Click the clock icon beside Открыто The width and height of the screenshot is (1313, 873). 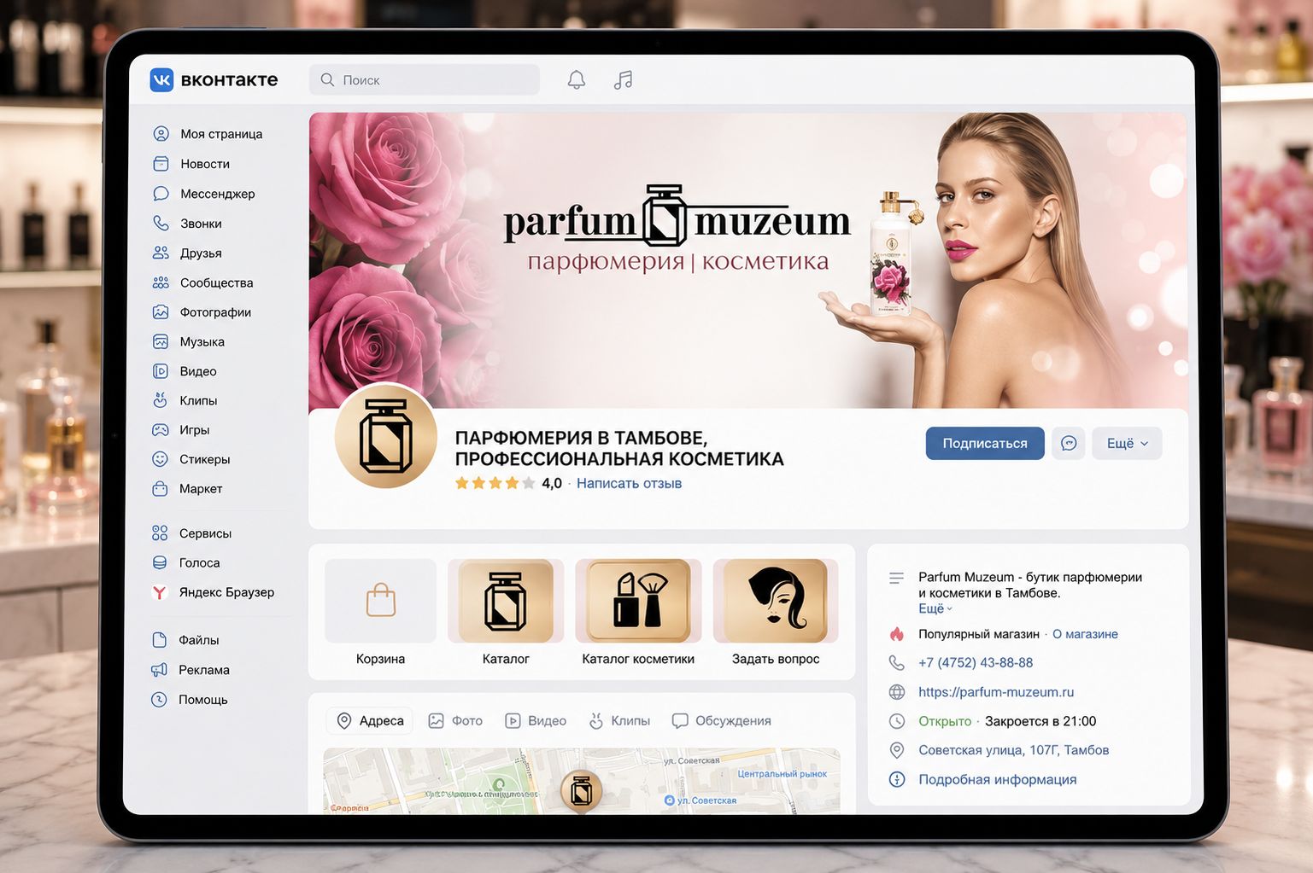[897, 721]
